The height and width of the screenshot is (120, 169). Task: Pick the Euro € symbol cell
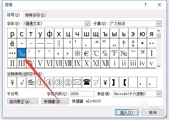(86, 53)
